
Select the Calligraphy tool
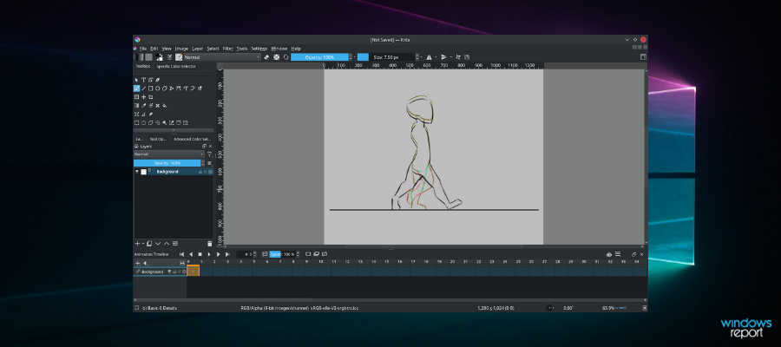(157, 80)
